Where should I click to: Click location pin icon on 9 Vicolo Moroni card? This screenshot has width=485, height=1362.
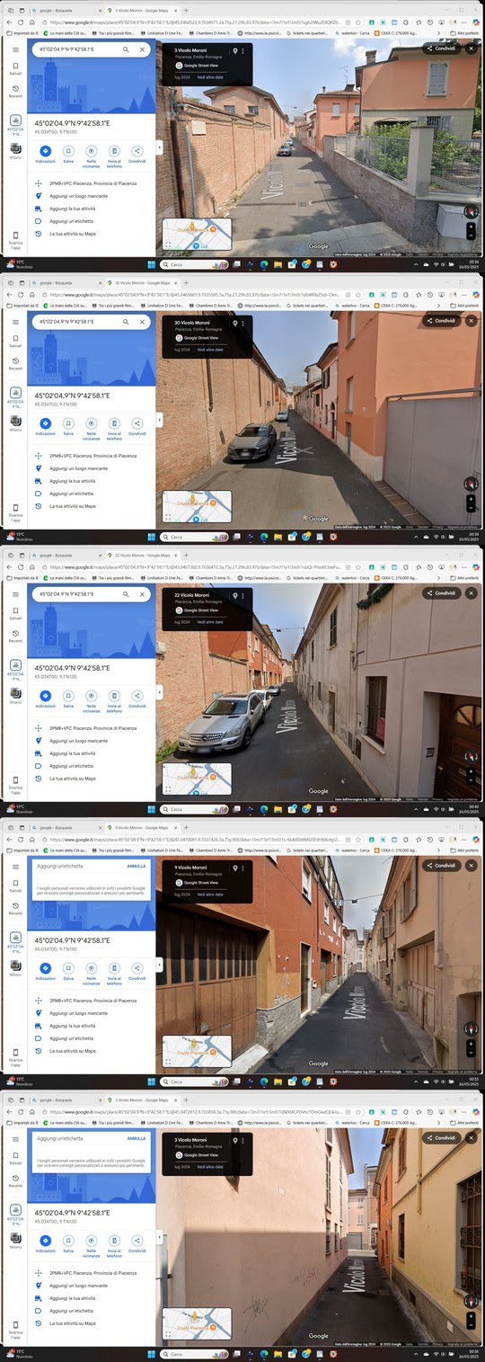[234, 868]
